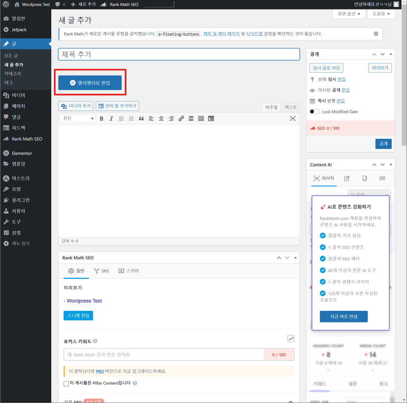Image resolution: width=407 pixels, height=403 pixels.
Task: Move the Content AI panel down
Action: pos(382,165)
